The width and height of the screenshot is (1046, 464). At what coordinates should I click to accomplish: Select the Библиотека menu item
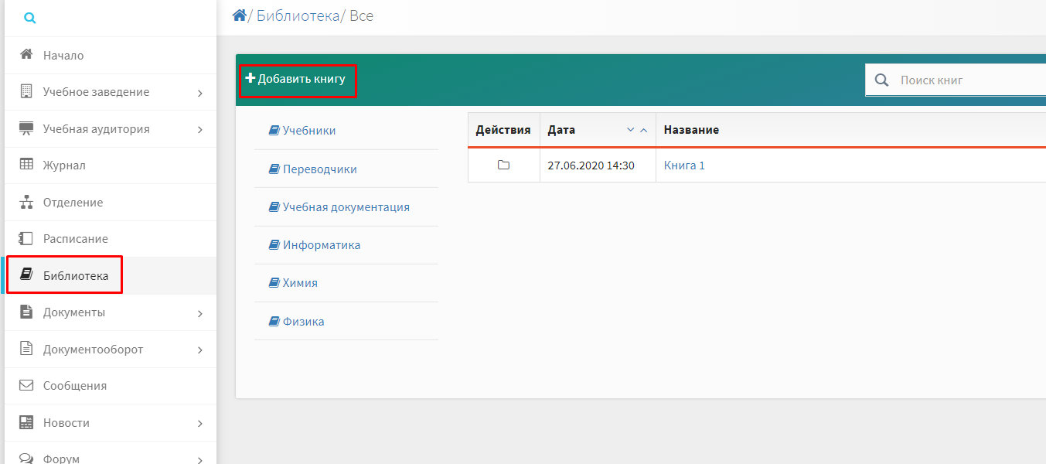(x=110, y=275)
